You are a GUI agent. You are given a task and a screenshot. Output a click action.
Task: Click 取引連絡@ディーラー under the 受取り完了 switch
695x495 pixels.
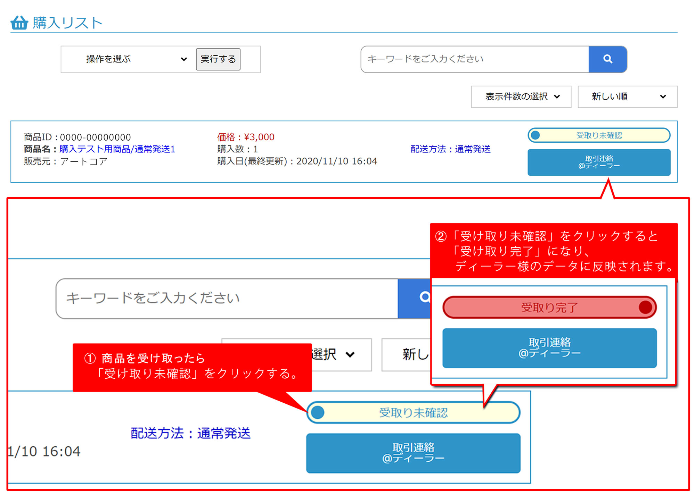(549, 348)
